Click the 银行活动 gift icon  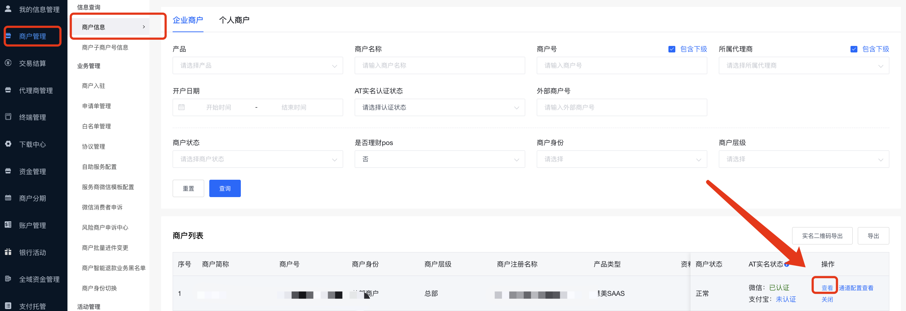[x=8, y=252]
